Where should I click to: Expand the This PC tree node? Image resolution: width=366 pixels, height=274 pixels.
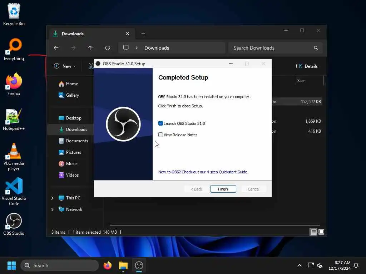pos(53,198)
